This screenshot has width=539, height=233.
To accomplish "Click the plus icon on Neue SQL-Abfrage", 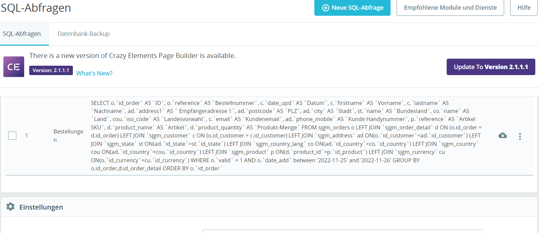I will [x=325, y=8].
